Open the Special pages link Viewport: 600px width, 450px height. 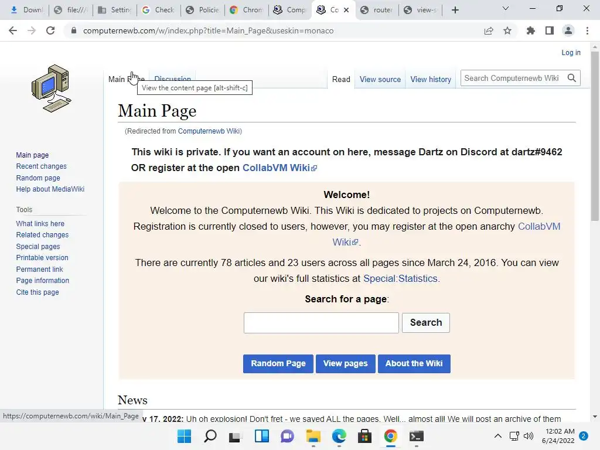click(x=38, y=247)
